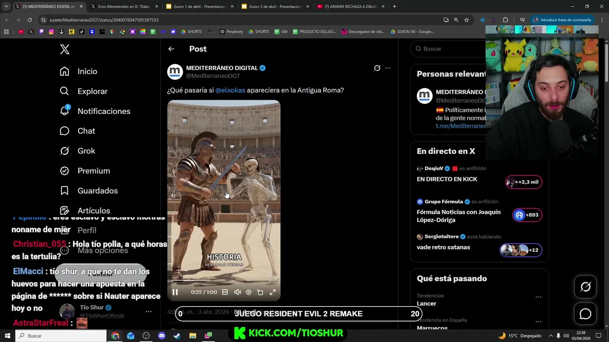Reload the page
This screenshot has width=609, height=342.
click(x=29, y=20)
